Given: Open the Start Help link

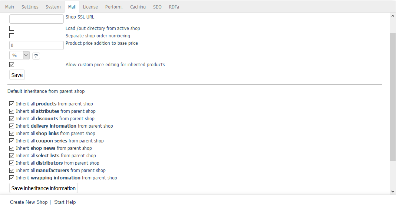Looking at the screenshot, I should (65, 202).
